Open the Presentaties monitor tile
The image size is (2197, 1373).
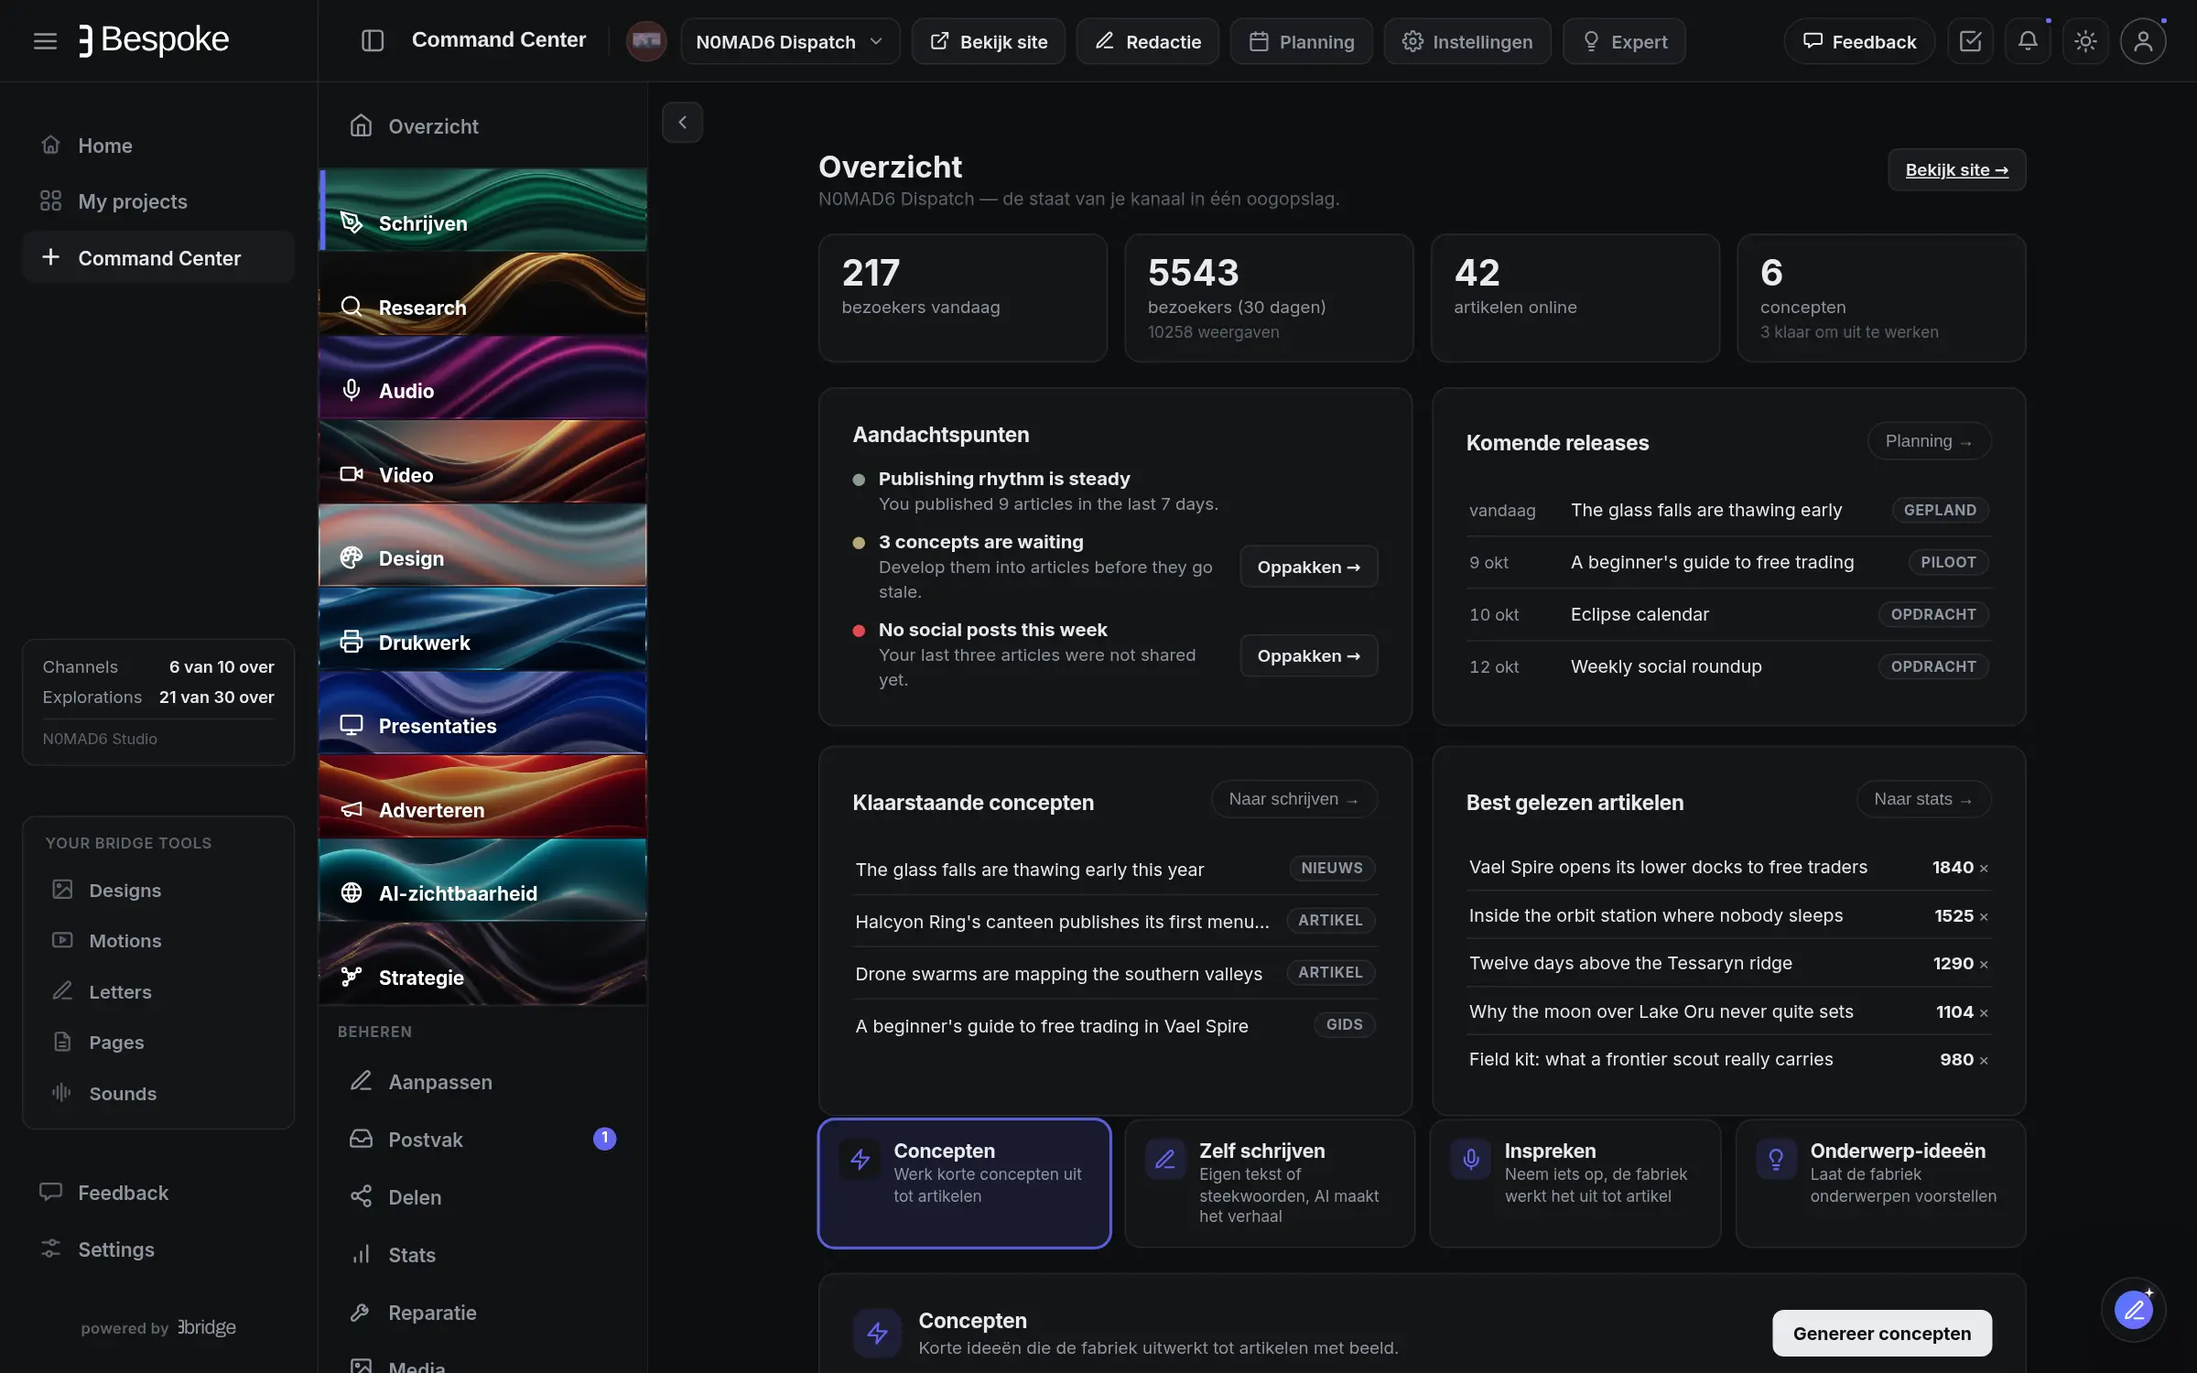(x=482, y=712)
